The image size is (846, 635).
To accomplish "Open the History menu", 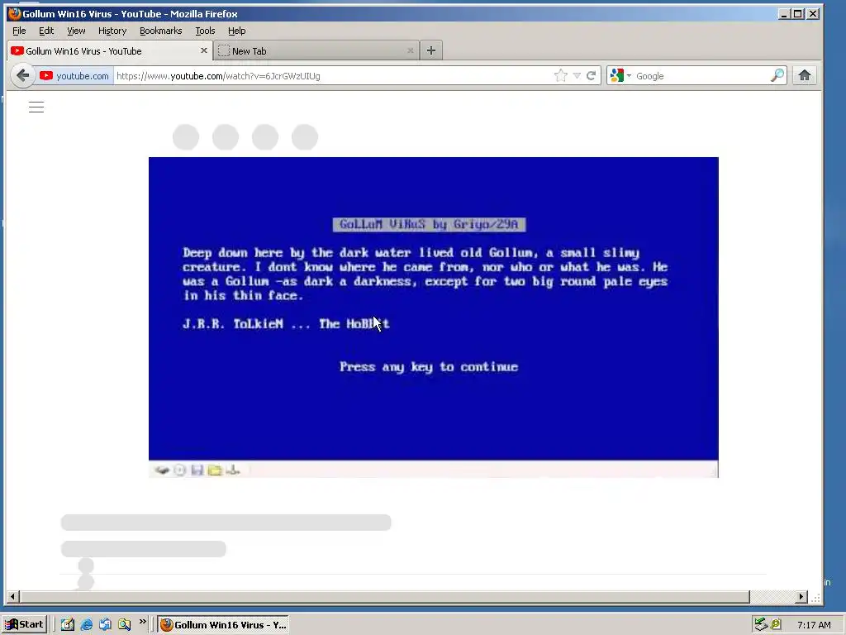I will pyautogui.click(x=112, y=31).
